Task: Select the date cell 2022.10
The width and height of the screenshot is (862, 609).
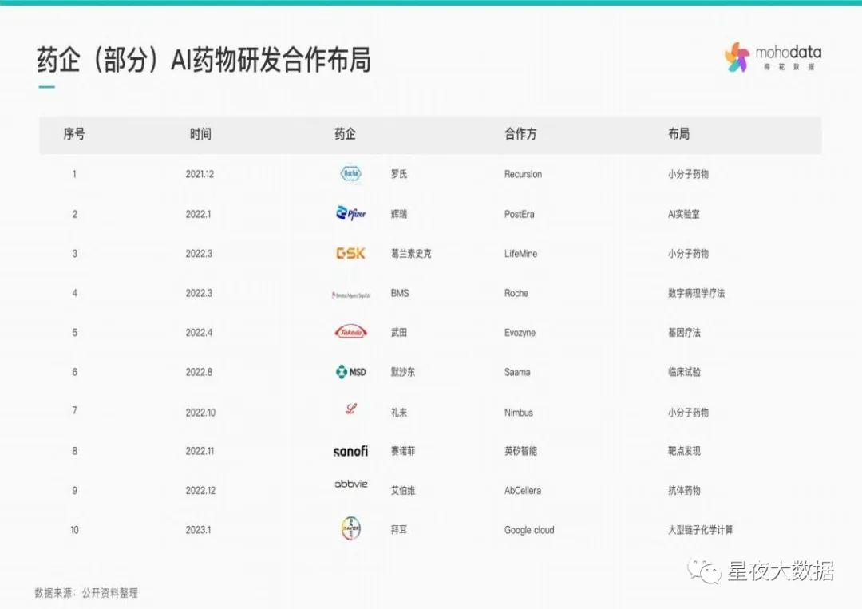Action: pyautogui.click(x=200, y=412)
